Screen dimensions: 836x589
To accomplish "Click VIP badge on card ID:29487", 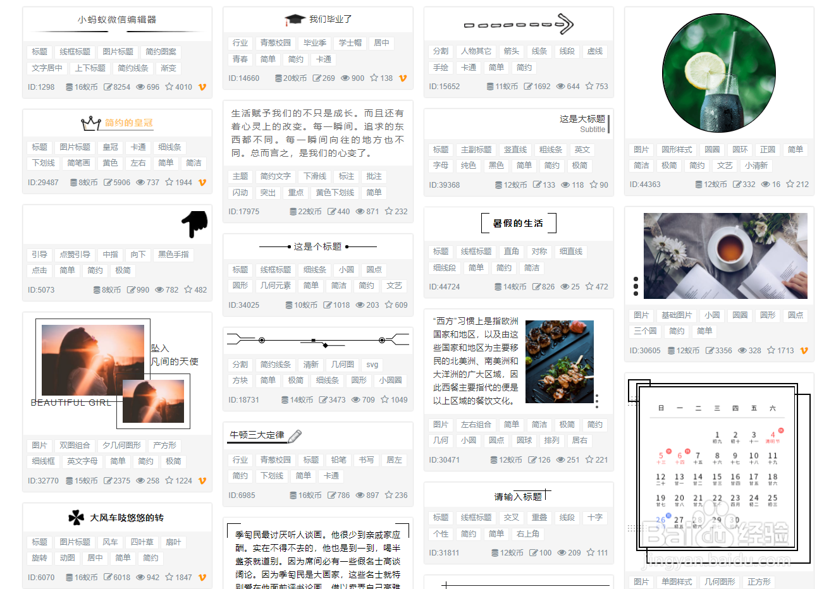I will pos(202,183).
